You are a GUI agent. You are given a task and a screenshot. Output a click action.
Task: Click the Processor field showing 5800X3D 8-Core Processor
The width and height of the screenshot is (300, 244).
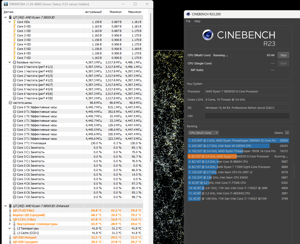click(x=247, y=91)
